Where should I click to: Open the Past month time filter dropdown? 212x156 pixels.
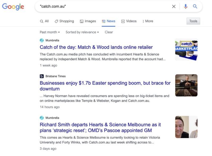pos(50,32)
